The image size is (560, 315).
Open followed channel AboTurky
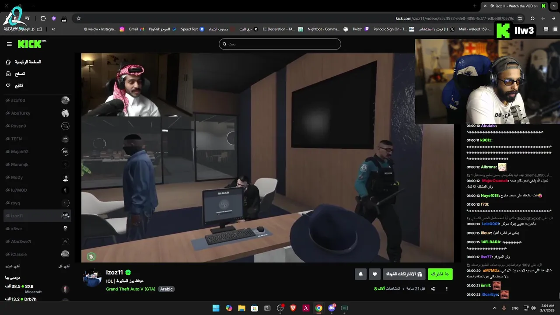click(x=37, y=113)
